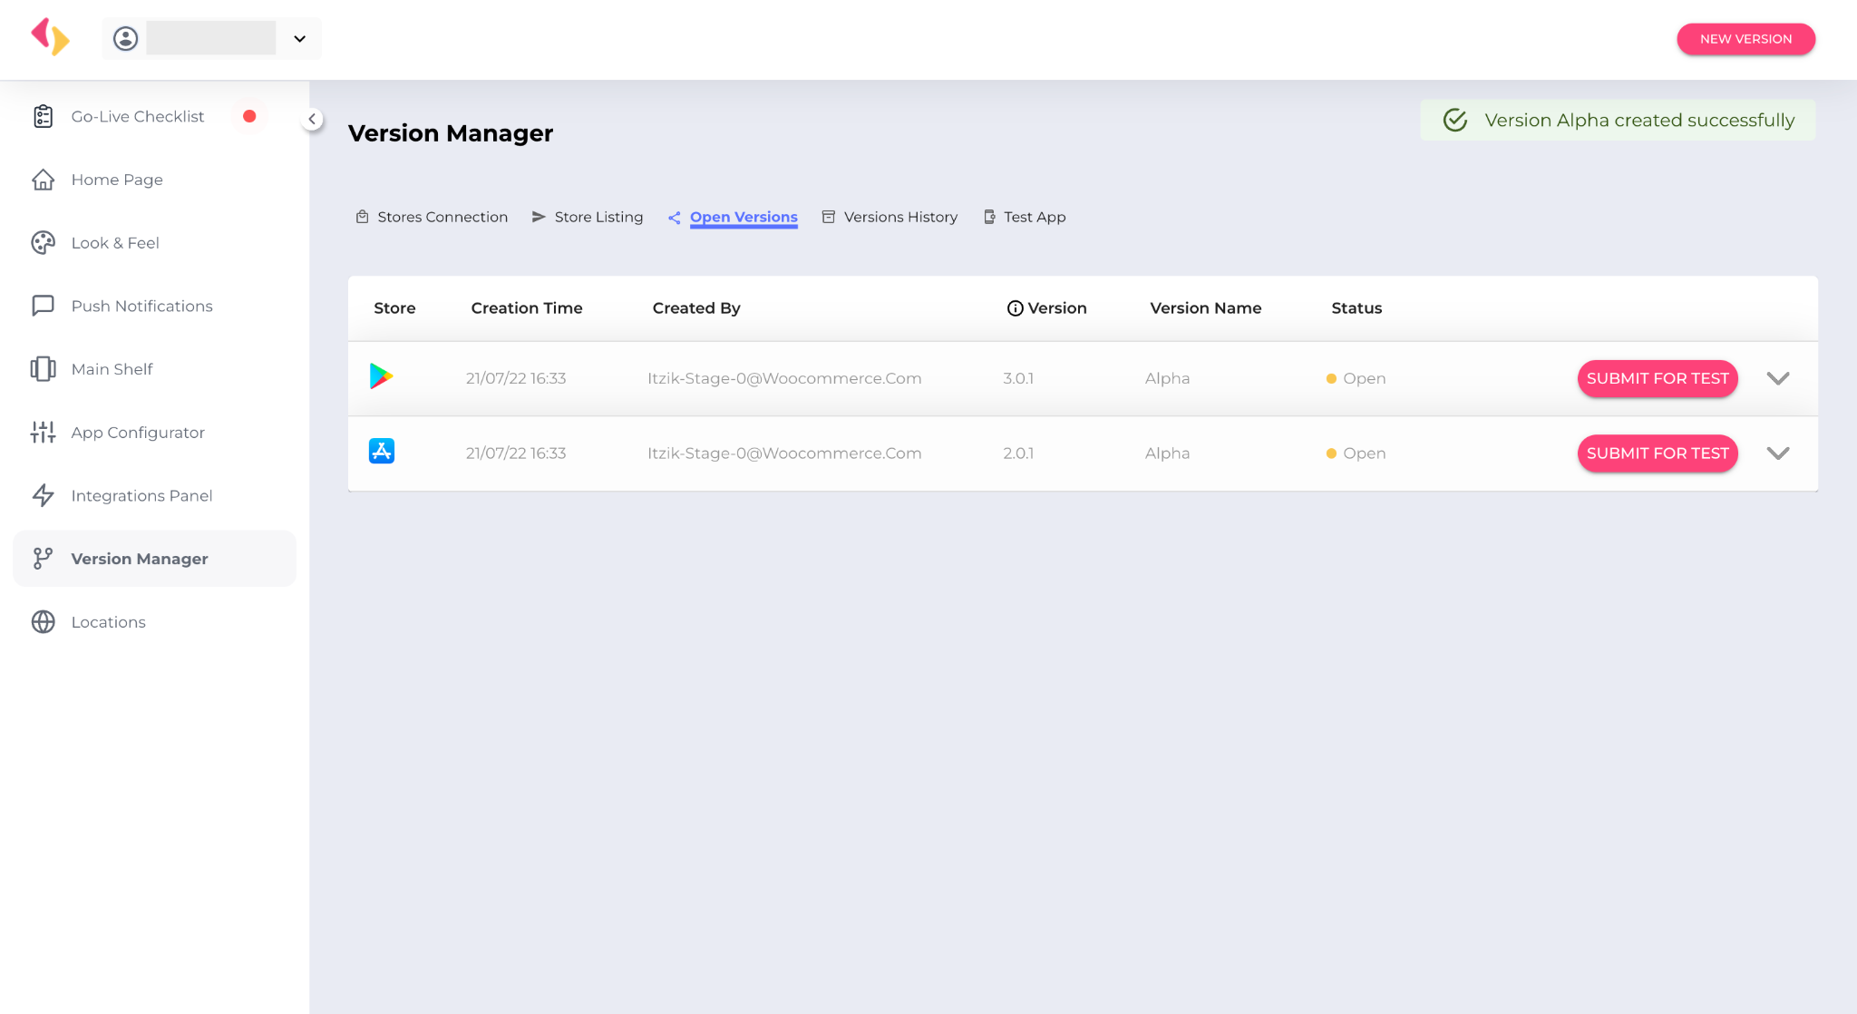This screenshot has width=1857, height=1014.
Task: Click the NEW VERSION button
Action: tap(1745, 39)
